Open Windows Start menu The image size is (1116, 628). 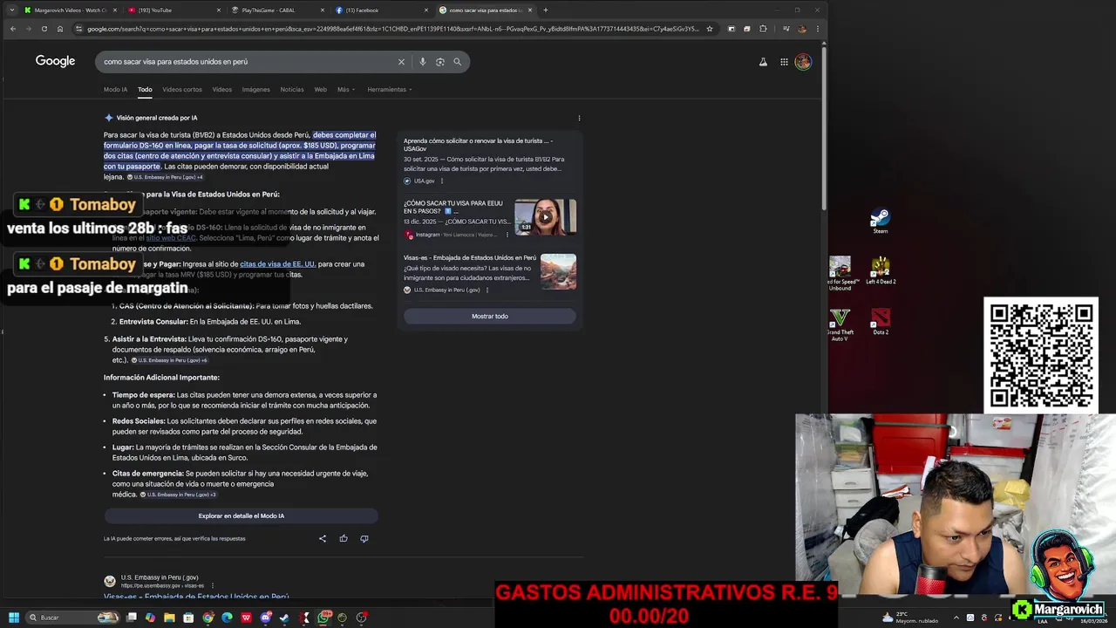[14, 618]
